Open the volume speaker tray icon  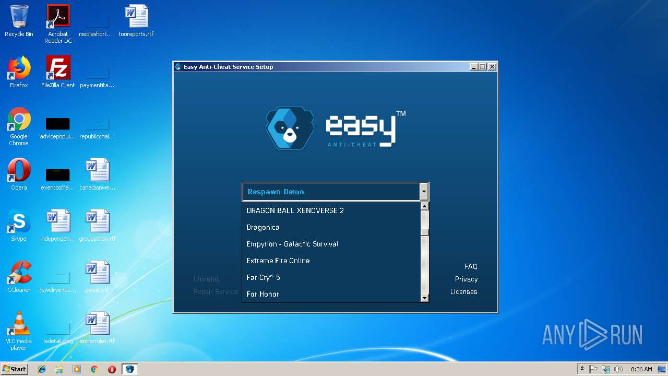pos(618,369)
